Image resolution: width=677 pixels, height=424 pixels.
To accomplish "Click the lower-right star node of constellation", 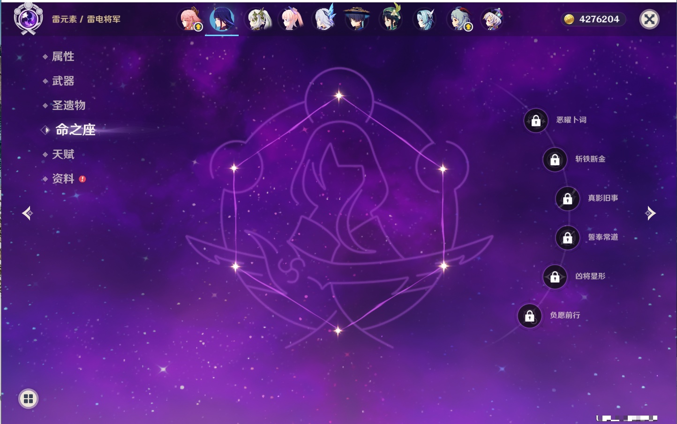I will (x=444, y=266).
